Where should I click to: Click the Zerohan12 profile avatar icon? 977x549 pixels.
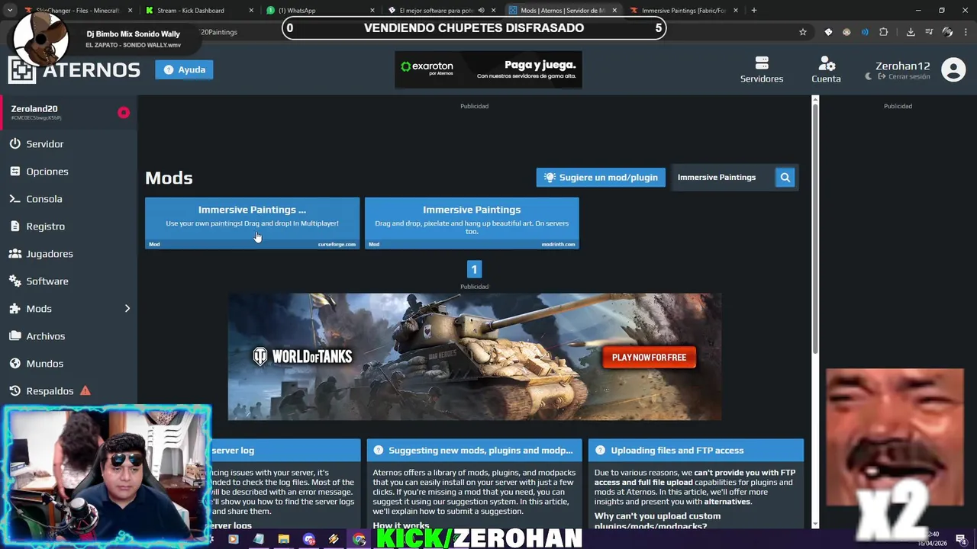pos(953,69)
